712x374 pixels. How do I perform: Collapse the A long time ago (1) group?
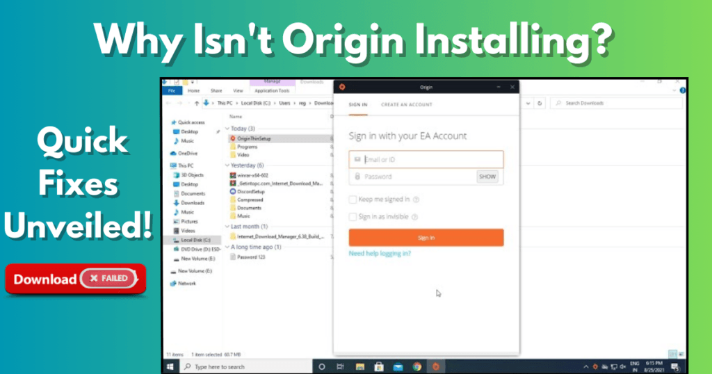(x=227, y=247)
